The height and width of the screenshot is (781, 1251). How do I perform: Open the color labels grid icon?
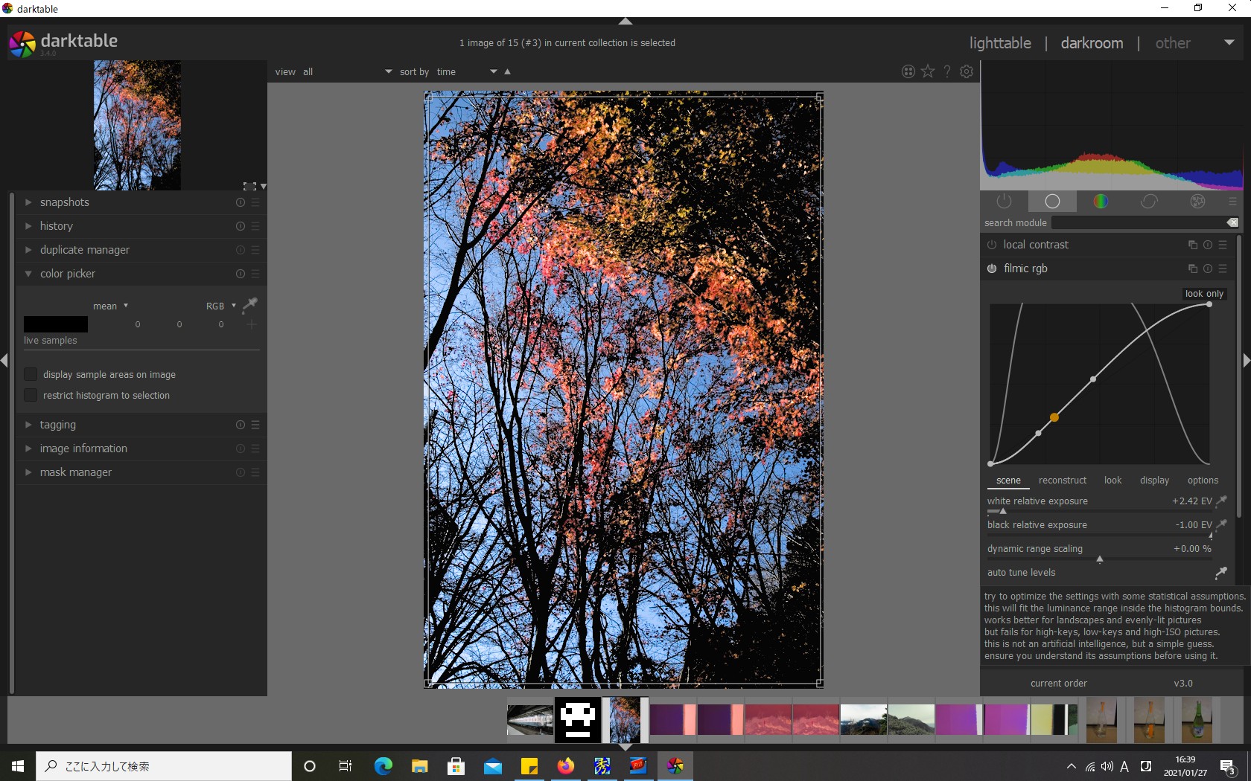pos(908,71)
